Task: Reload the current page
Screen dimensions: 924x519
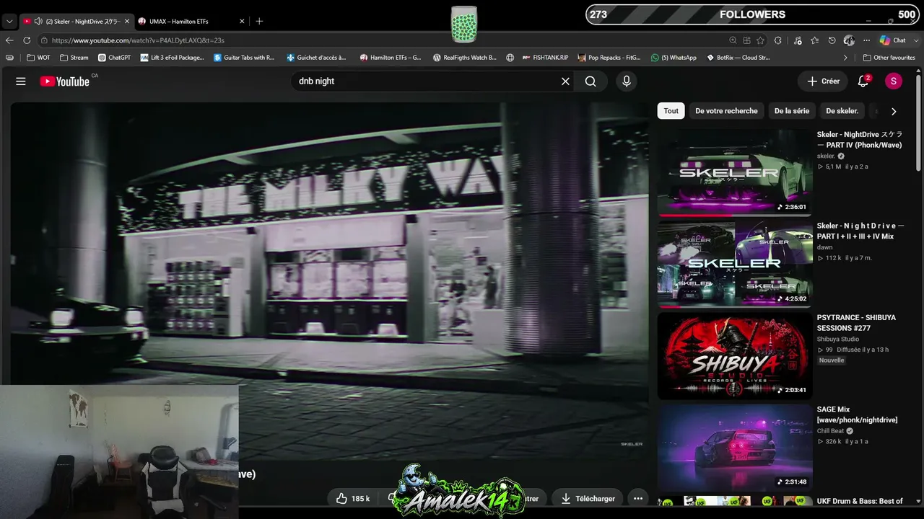Action: tap(27, 40)
